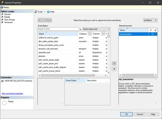Click the Session Properties title icon
Viewport: 162px width, 119px height.
2,2
